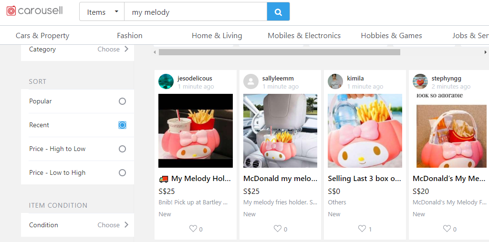Open the McDonald my melody listing title
Screen dimensions: 489x242
[280, 179]
